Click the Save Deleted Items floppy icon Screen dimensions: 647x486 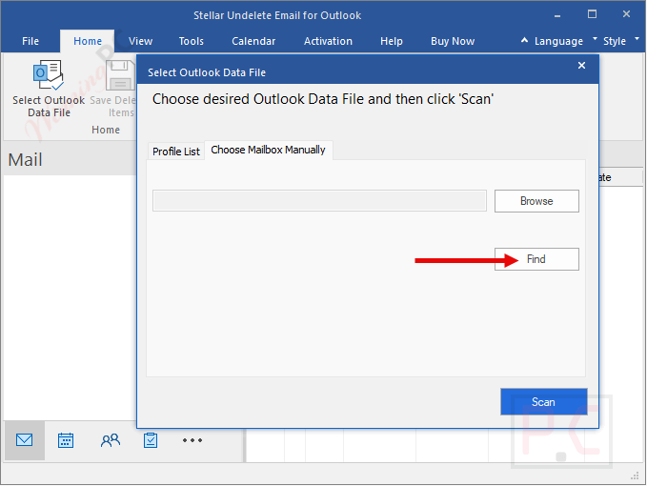[120, 75]
